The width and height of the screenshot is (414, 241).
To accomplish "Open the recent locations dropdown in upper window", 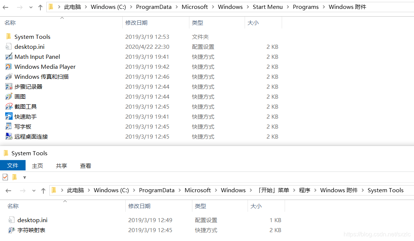I will tap(31, 7).
